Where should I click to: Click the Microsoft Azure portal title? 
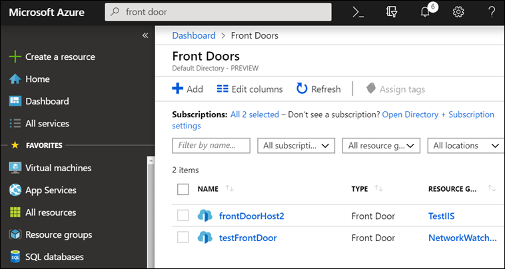[47, 12]
